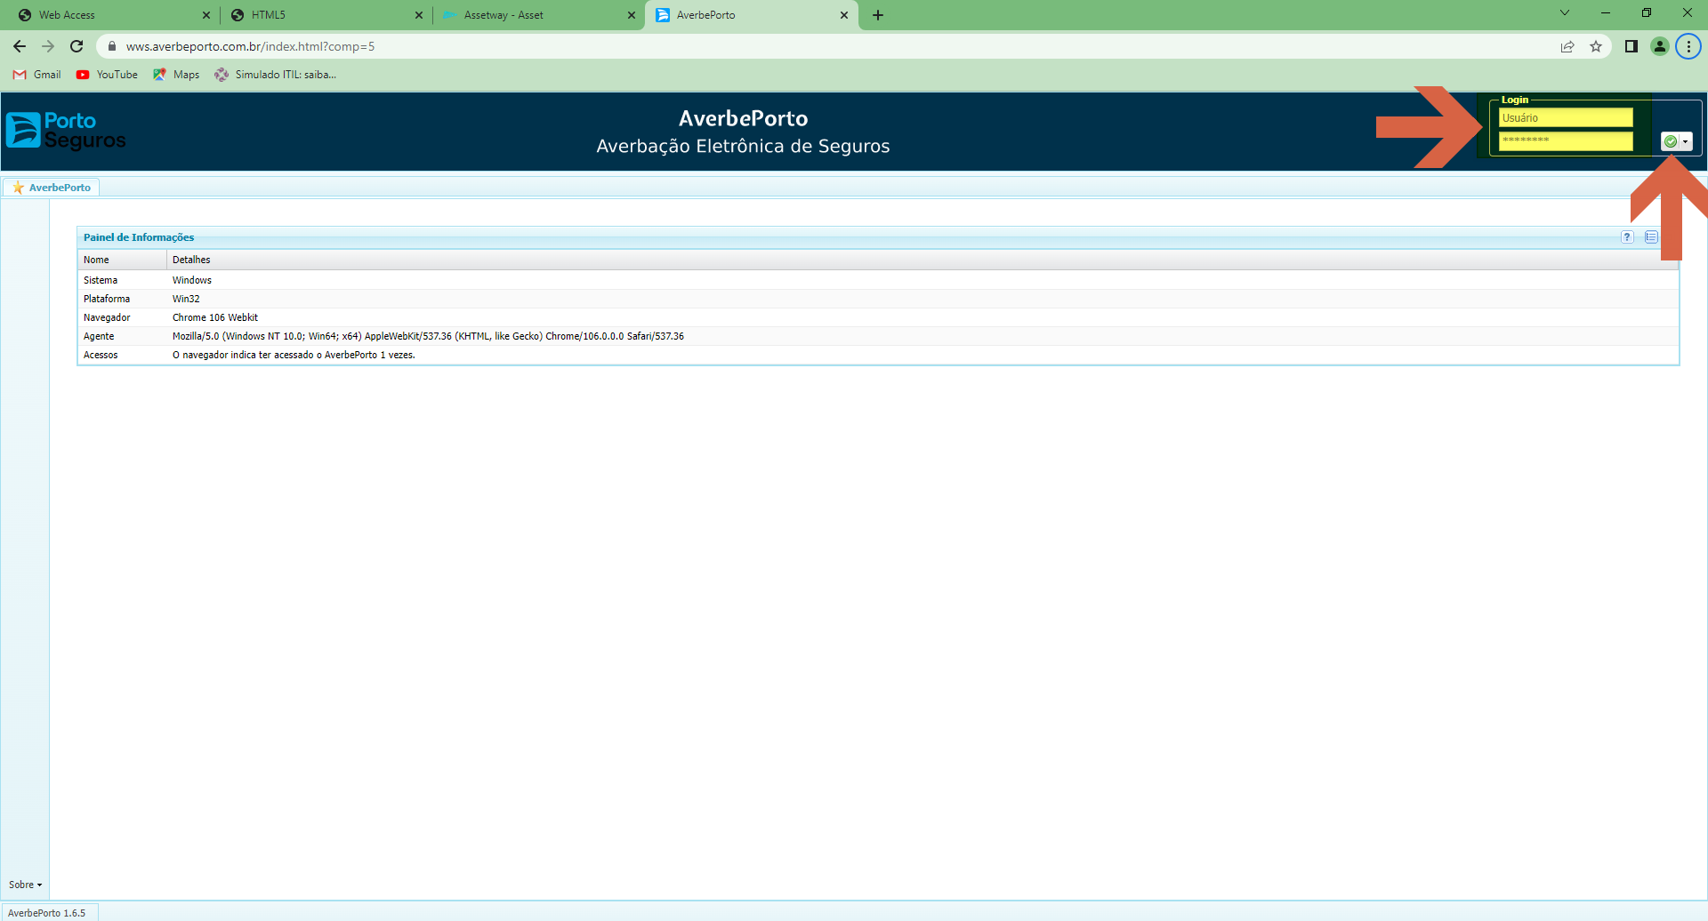
Task: Click the AverbePorto 1.6.5 status label
Action: click(x=47, y=913)
